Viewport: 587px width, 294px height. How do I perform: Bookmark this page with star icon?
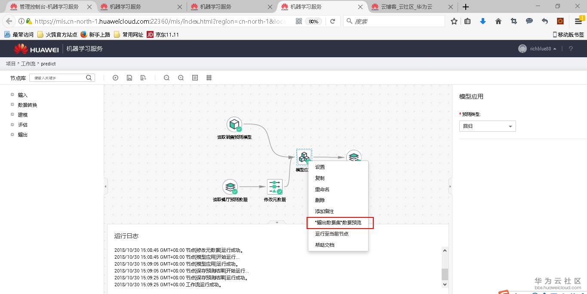[454, 21]
